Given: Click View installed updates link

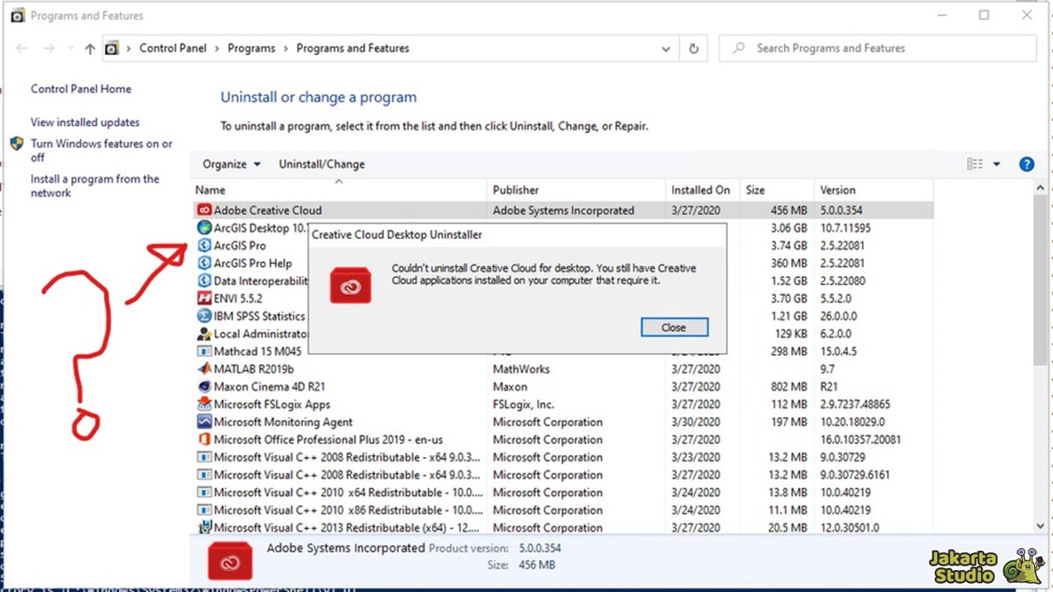Looking at the screenshot, I should [x=84, y=122].
